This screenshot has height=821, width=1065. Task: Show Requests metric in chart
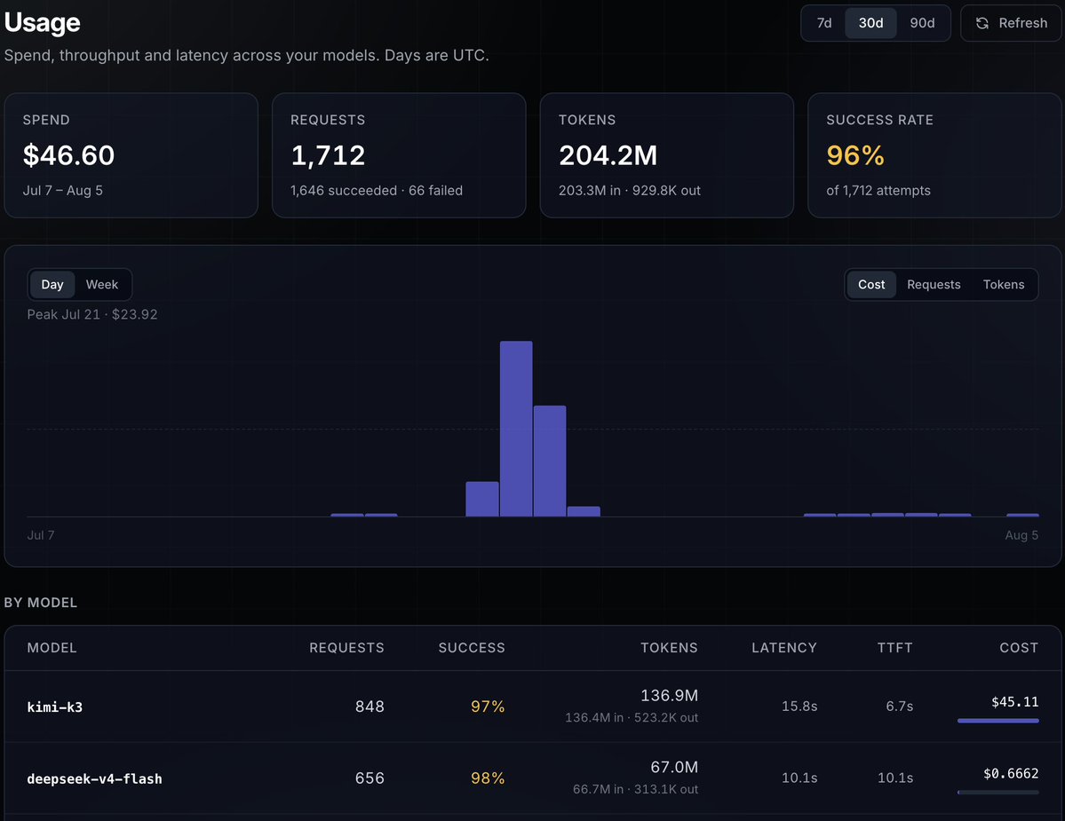[x=934, y=284]
